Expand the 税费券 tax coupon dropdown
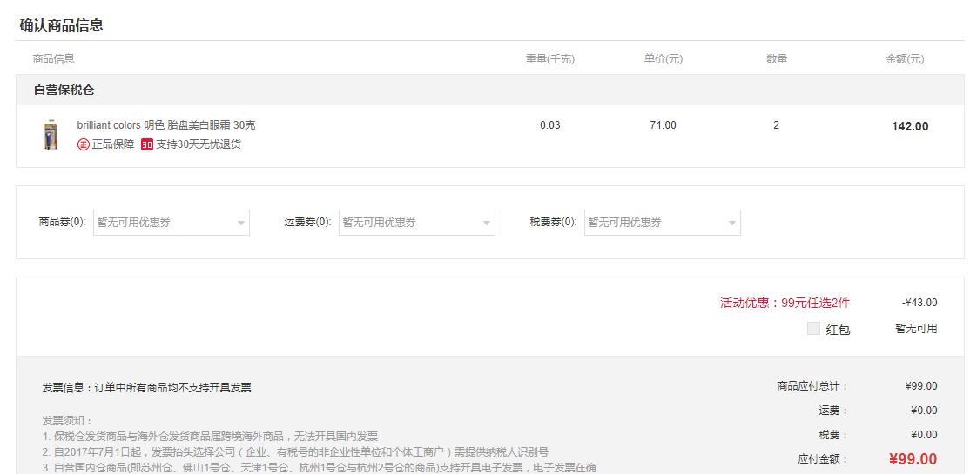970x474 pixels. 657,223
